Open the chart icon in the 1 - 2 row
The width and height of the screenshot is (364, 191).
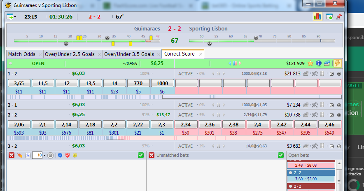[x=306, y=74]
